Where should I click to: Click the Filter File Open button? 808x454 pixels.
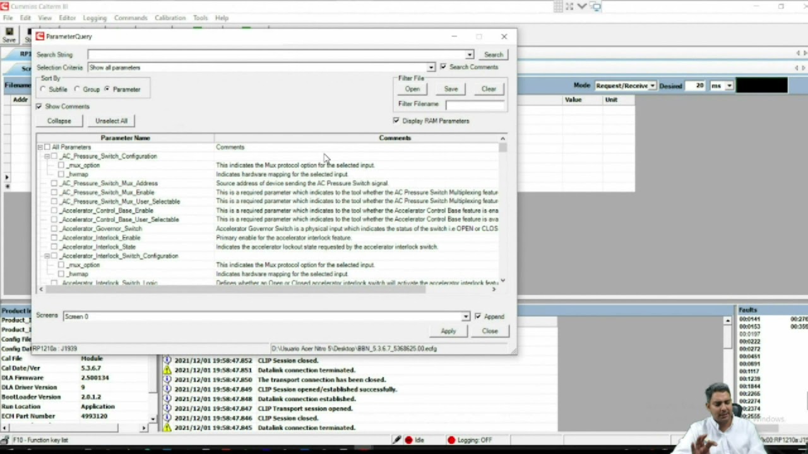coord(412,89)
